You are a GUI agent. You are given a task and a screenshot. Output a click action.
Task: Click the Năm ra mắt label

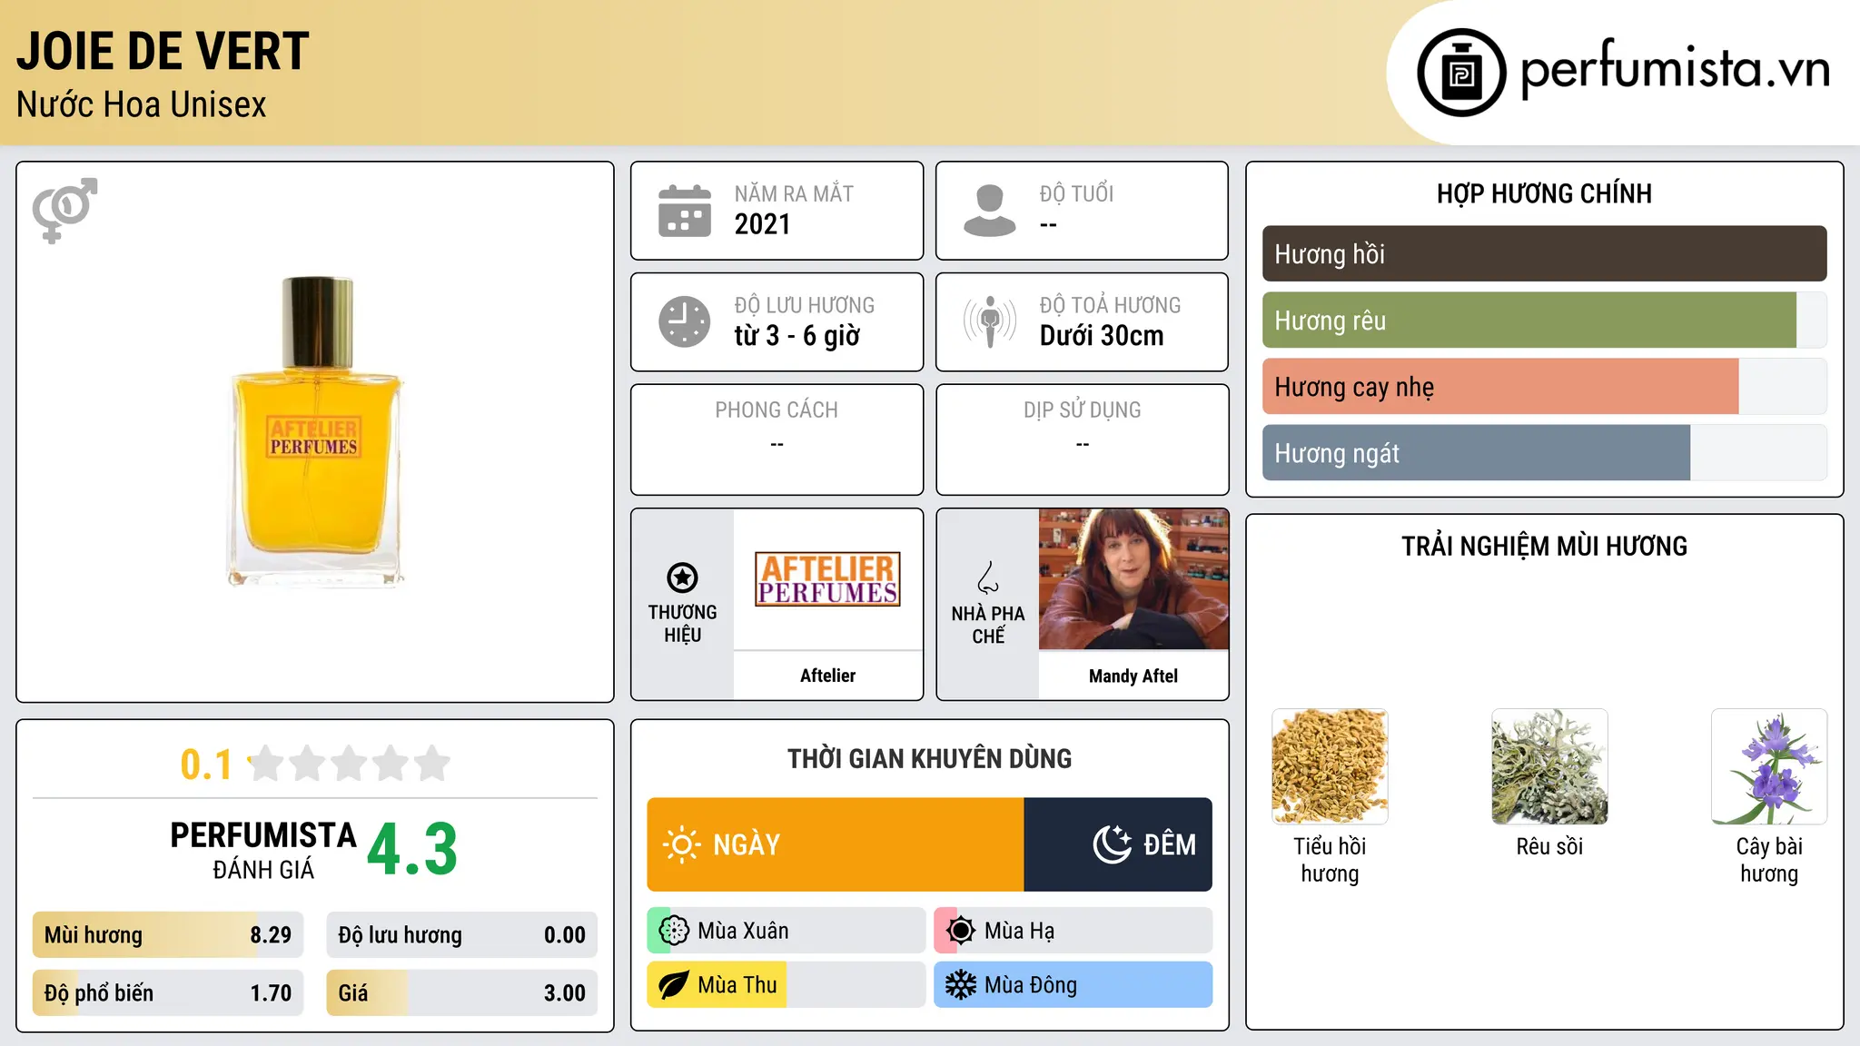(x=794, y=193)
